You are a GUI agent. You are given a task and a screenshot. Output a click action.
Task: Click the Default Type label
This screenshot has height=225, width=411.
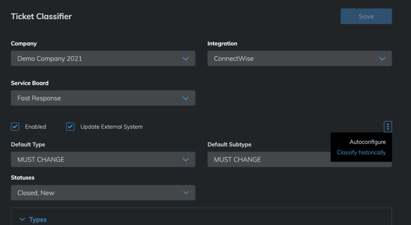point(28,144)
